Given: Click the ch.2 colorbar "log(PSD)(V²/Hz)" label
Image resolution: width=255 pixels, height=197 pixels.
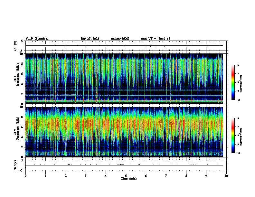Looking at the screenshot, I should 241,137.
